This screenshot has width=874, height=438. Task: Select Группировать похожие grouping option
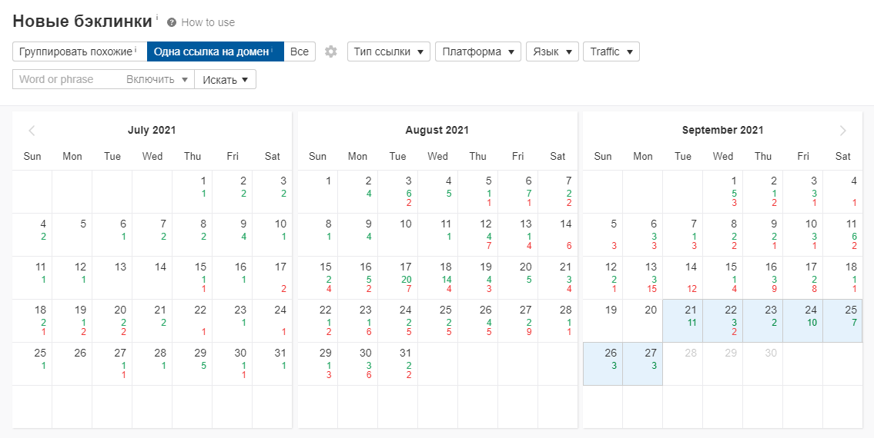click(x=79, y=51)
